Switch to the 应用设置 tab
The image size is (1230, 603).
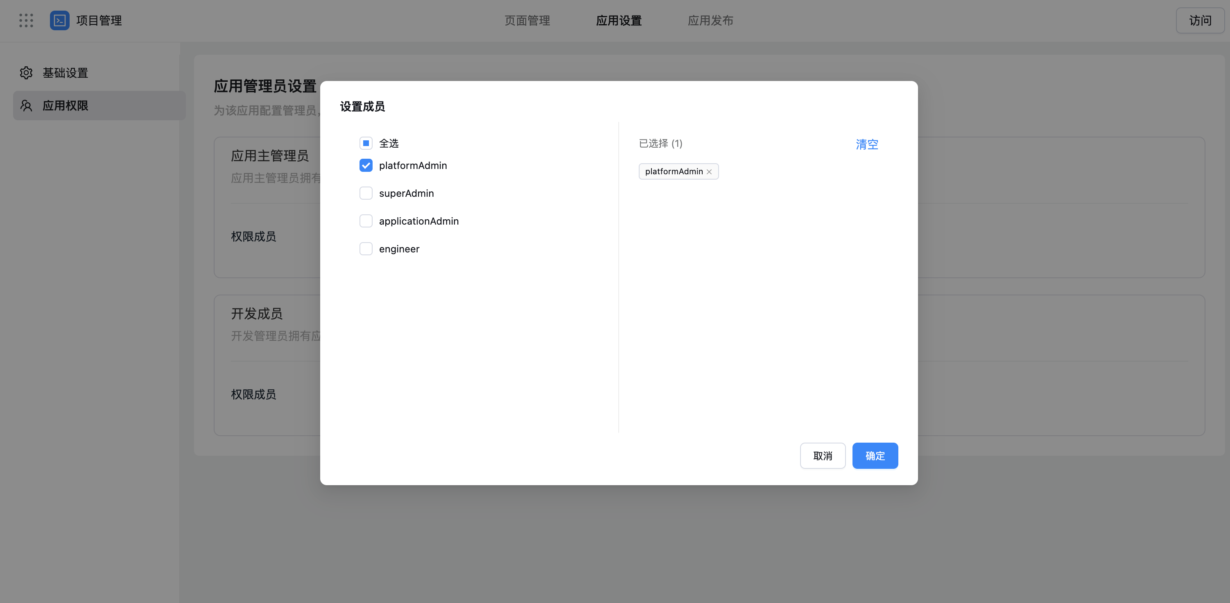(x=619, y=20)
